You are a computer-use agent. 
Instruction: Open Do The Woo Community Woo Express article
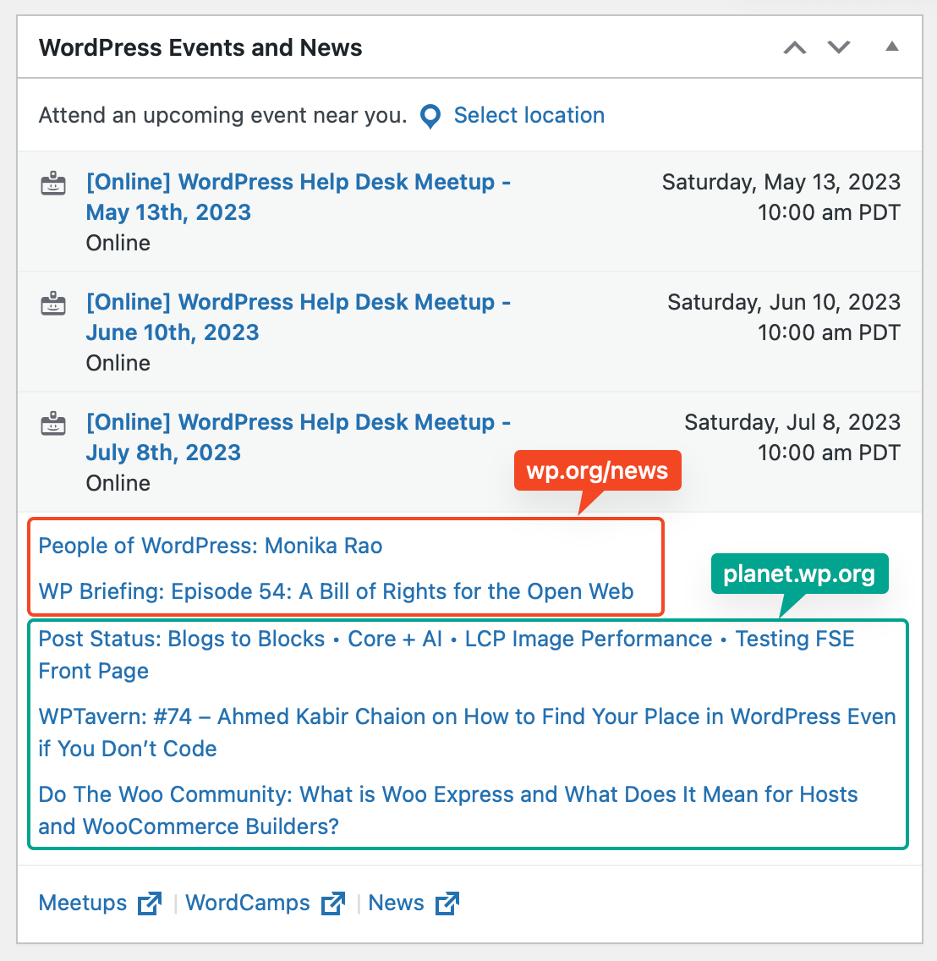point(448,810)
